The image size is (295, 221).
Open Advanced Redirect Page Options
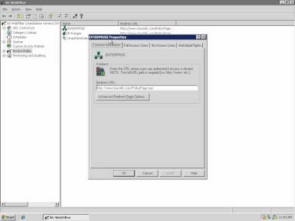pos(122,97)
